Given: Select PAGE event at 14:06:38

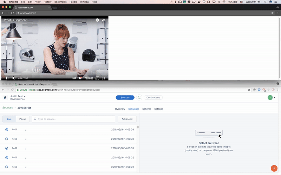Looking at the screenshot, I should point(68,139).
